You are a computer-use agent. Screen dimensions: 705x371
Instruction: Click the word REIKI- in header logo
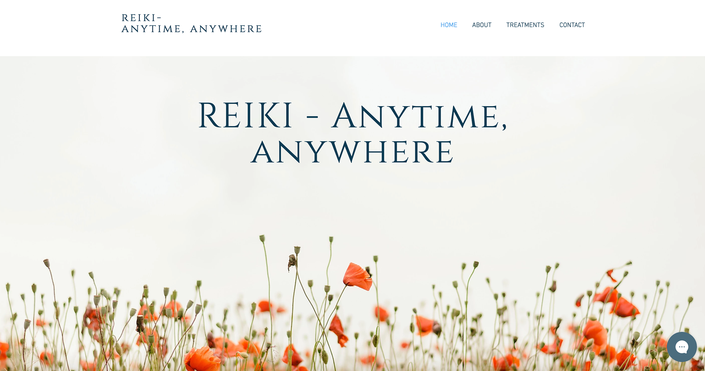pyautogui.click(x=141, y=18)
